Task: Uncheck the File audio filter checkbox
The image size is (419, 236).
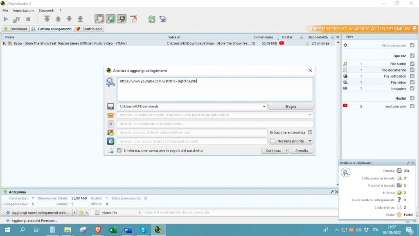Action: [x=412, y=64]
